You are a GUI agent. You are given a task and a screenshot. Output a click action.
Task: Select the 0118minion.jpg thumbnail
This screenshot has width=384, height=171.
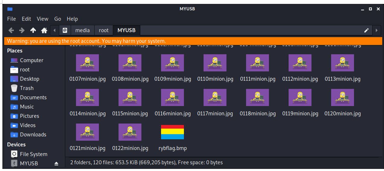(257, 97)
